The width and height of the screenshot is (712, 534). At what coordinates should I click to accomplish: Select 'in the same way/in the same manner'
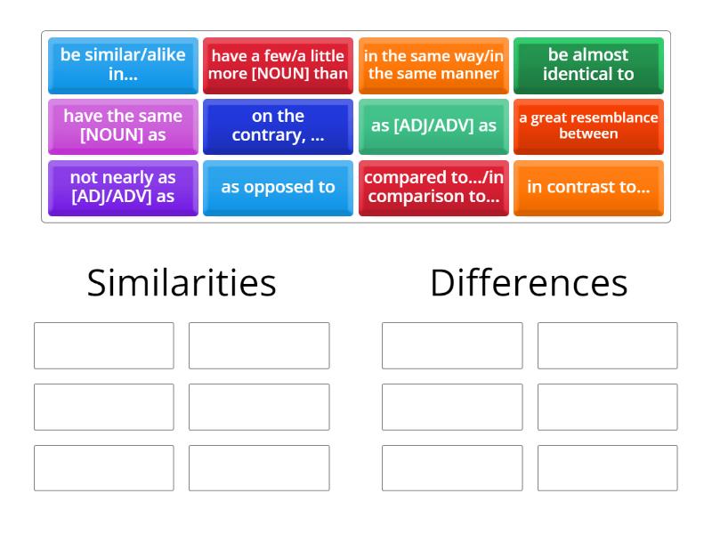tap(433, 66)
